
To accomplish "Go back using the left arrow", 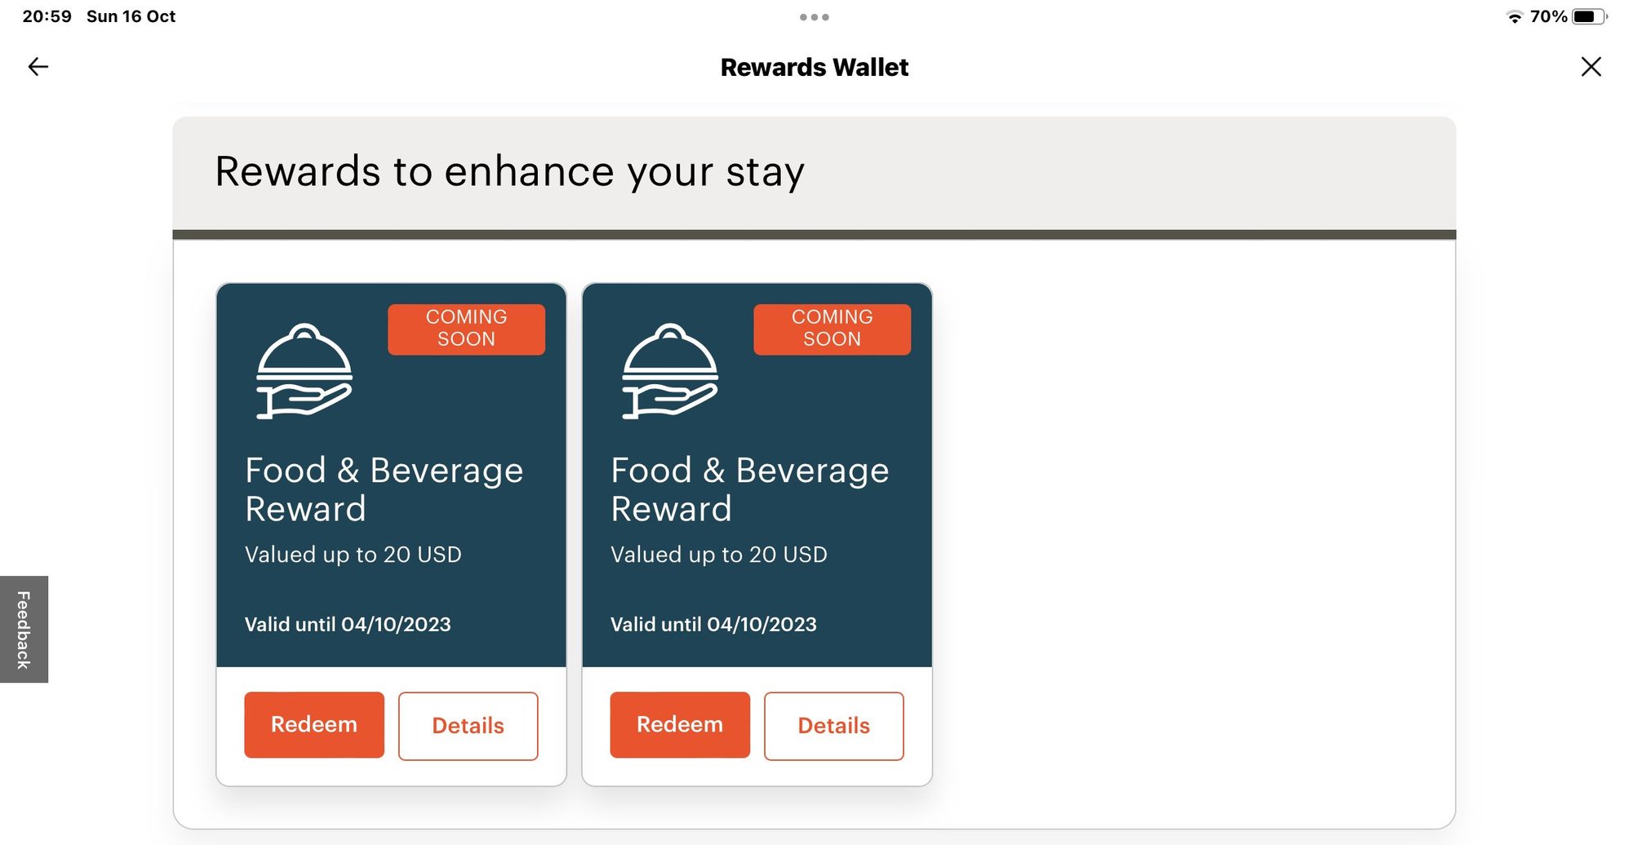I will tap(38, 67).
